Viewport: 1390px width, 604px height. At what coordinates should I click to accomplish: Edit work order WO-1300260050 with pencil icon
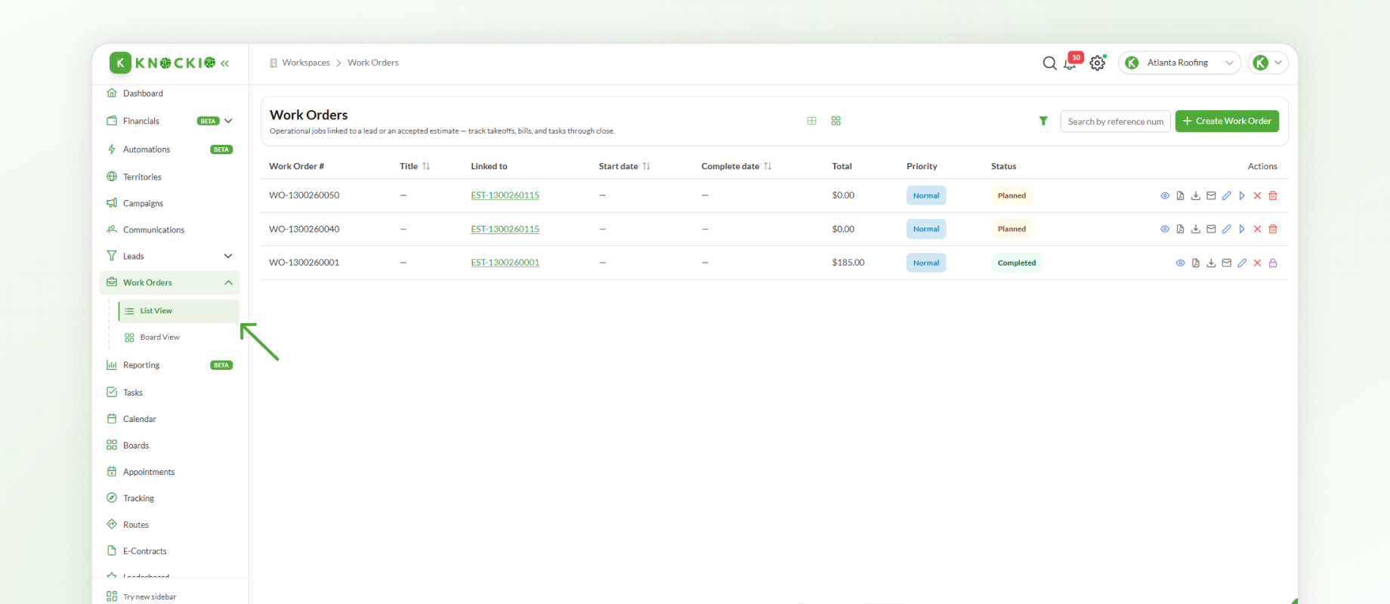pos(1227,196)
